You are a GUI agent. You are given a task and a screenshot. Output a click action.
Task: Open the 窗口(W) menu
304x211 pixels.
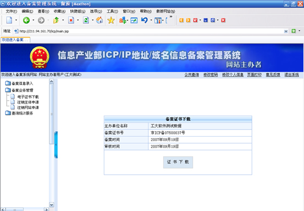129,11
